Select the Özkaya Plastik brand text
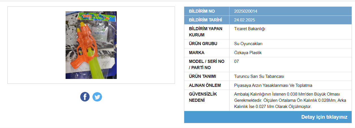The image size is (355, 128). pos(248,53)
